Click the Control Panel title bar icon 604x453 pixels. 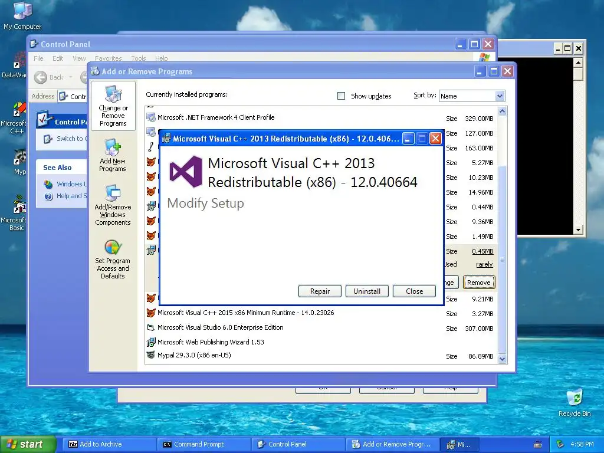click(x=34, y=44)
